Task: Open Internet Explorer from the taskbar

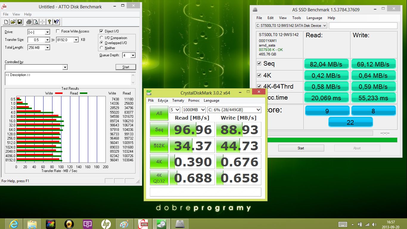Action: click(x=14, y=224)
